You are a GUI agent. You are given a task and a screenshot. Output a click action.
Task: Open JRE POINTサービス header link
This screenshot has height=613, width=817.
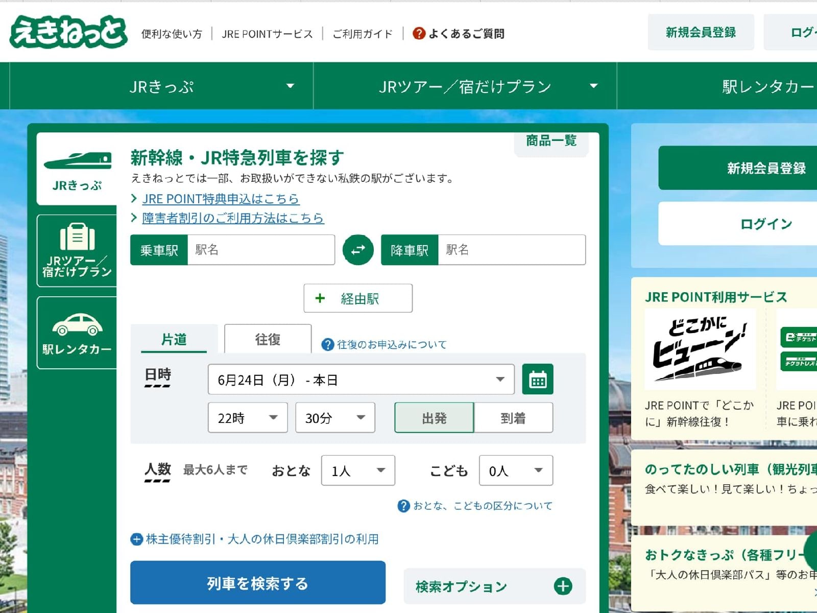coord(267,34)
